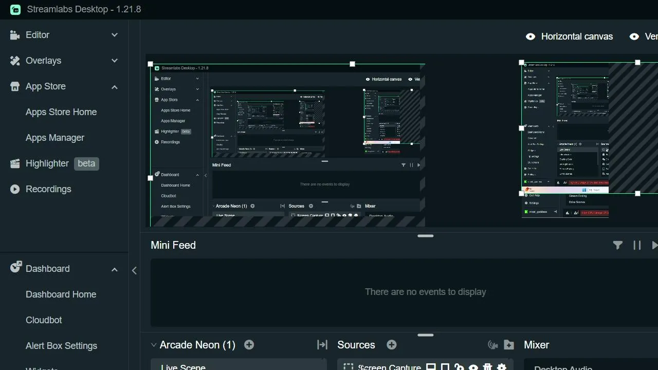658x370 pixels.
Task: Click the "Mixer" panel heading
Action: [x=537, y=345]
